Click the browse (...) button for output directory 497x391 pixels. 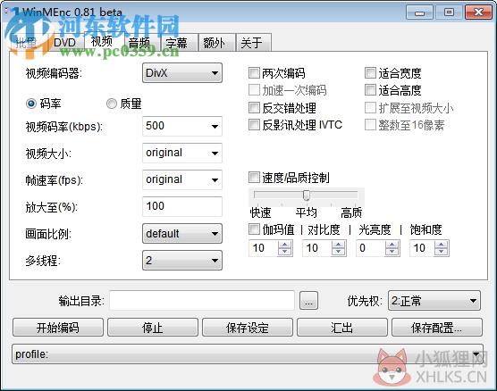308,301
